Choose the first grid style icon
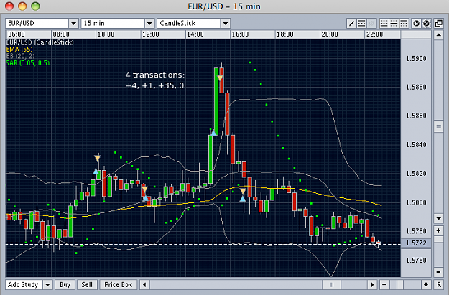Image resolution: width=449 pixels, height=295 pixels. click(x=384, y=24)
